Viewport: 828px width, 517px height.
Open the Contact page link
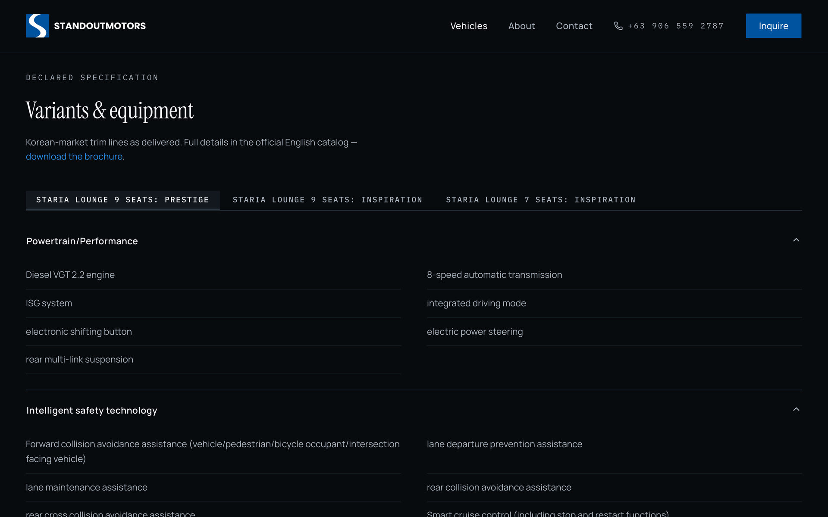click(x=574, y=26)
